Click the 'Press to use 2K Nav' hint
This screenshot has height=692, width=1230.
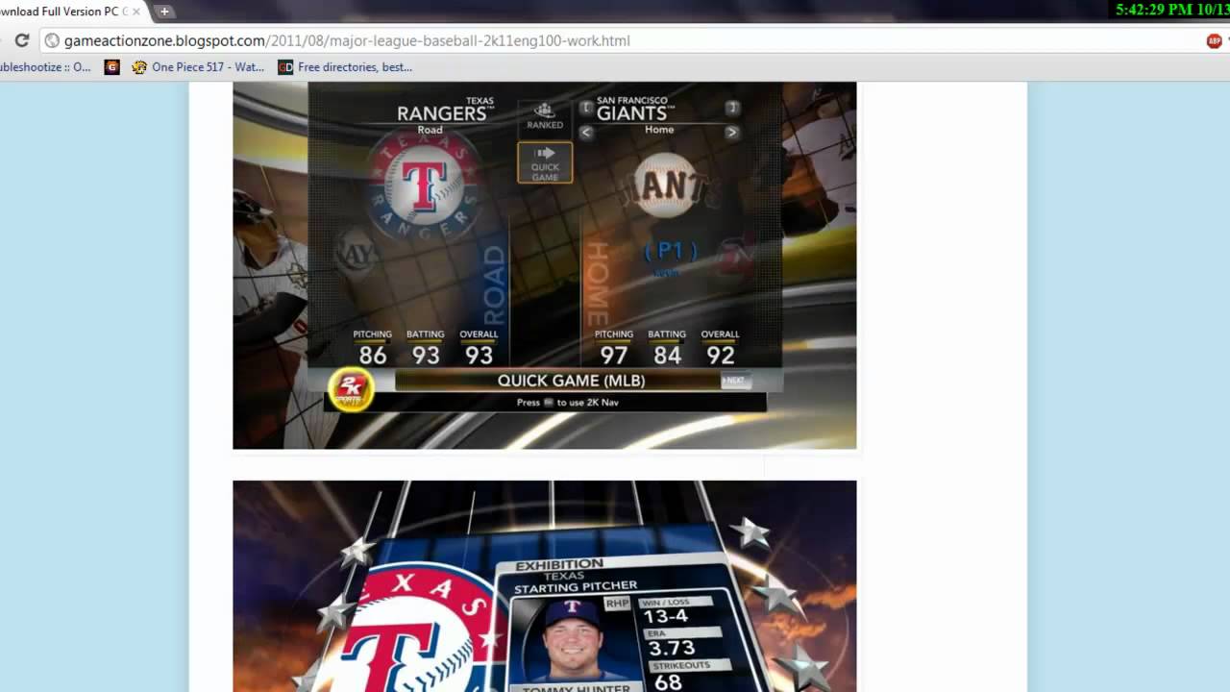point(568,402)
